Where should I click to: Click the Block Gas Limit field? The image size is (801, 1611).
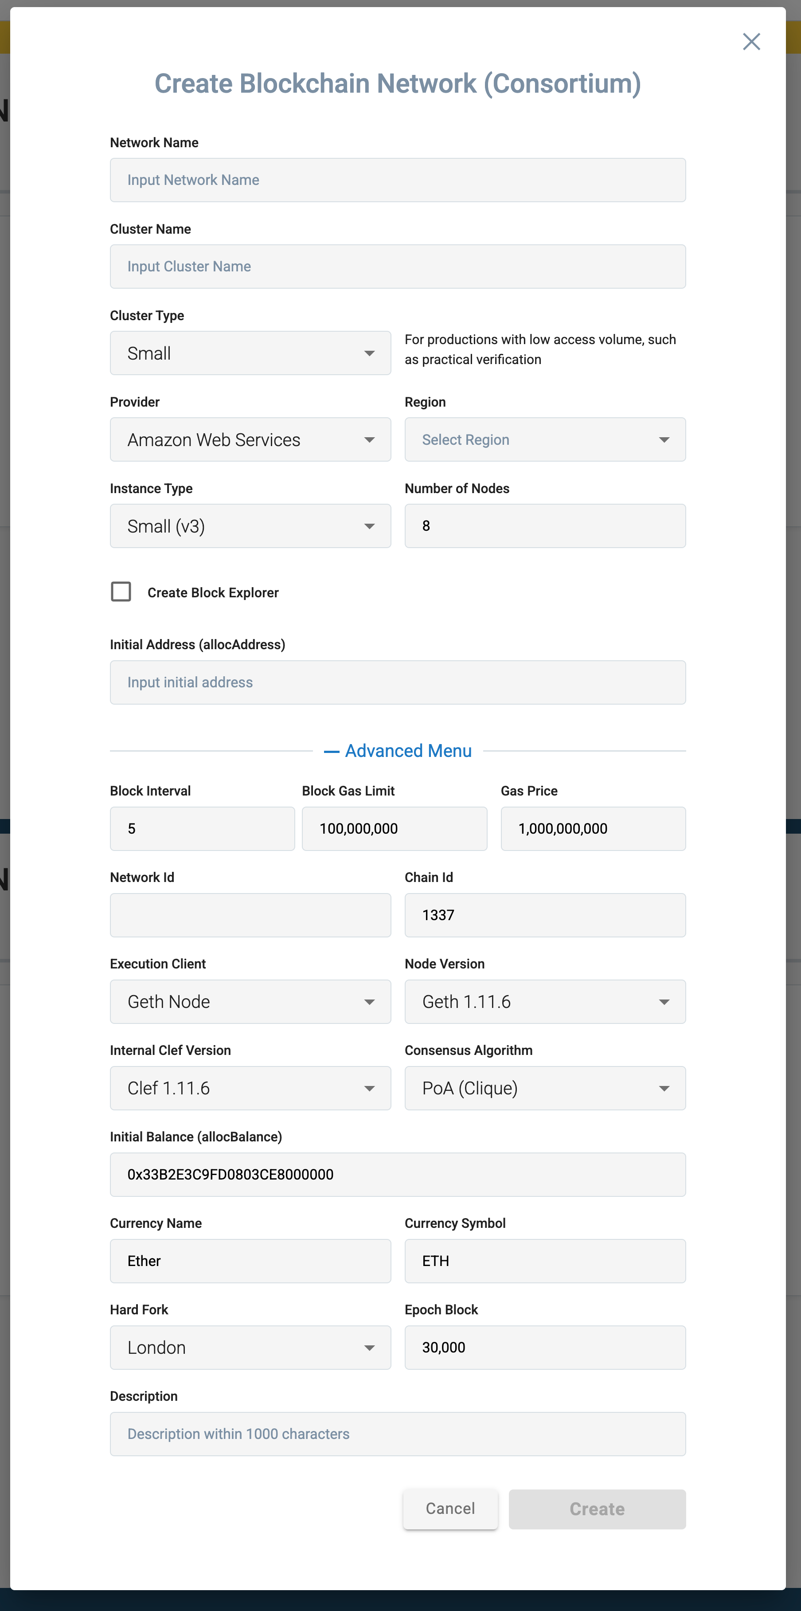click(x=395, y=829)
